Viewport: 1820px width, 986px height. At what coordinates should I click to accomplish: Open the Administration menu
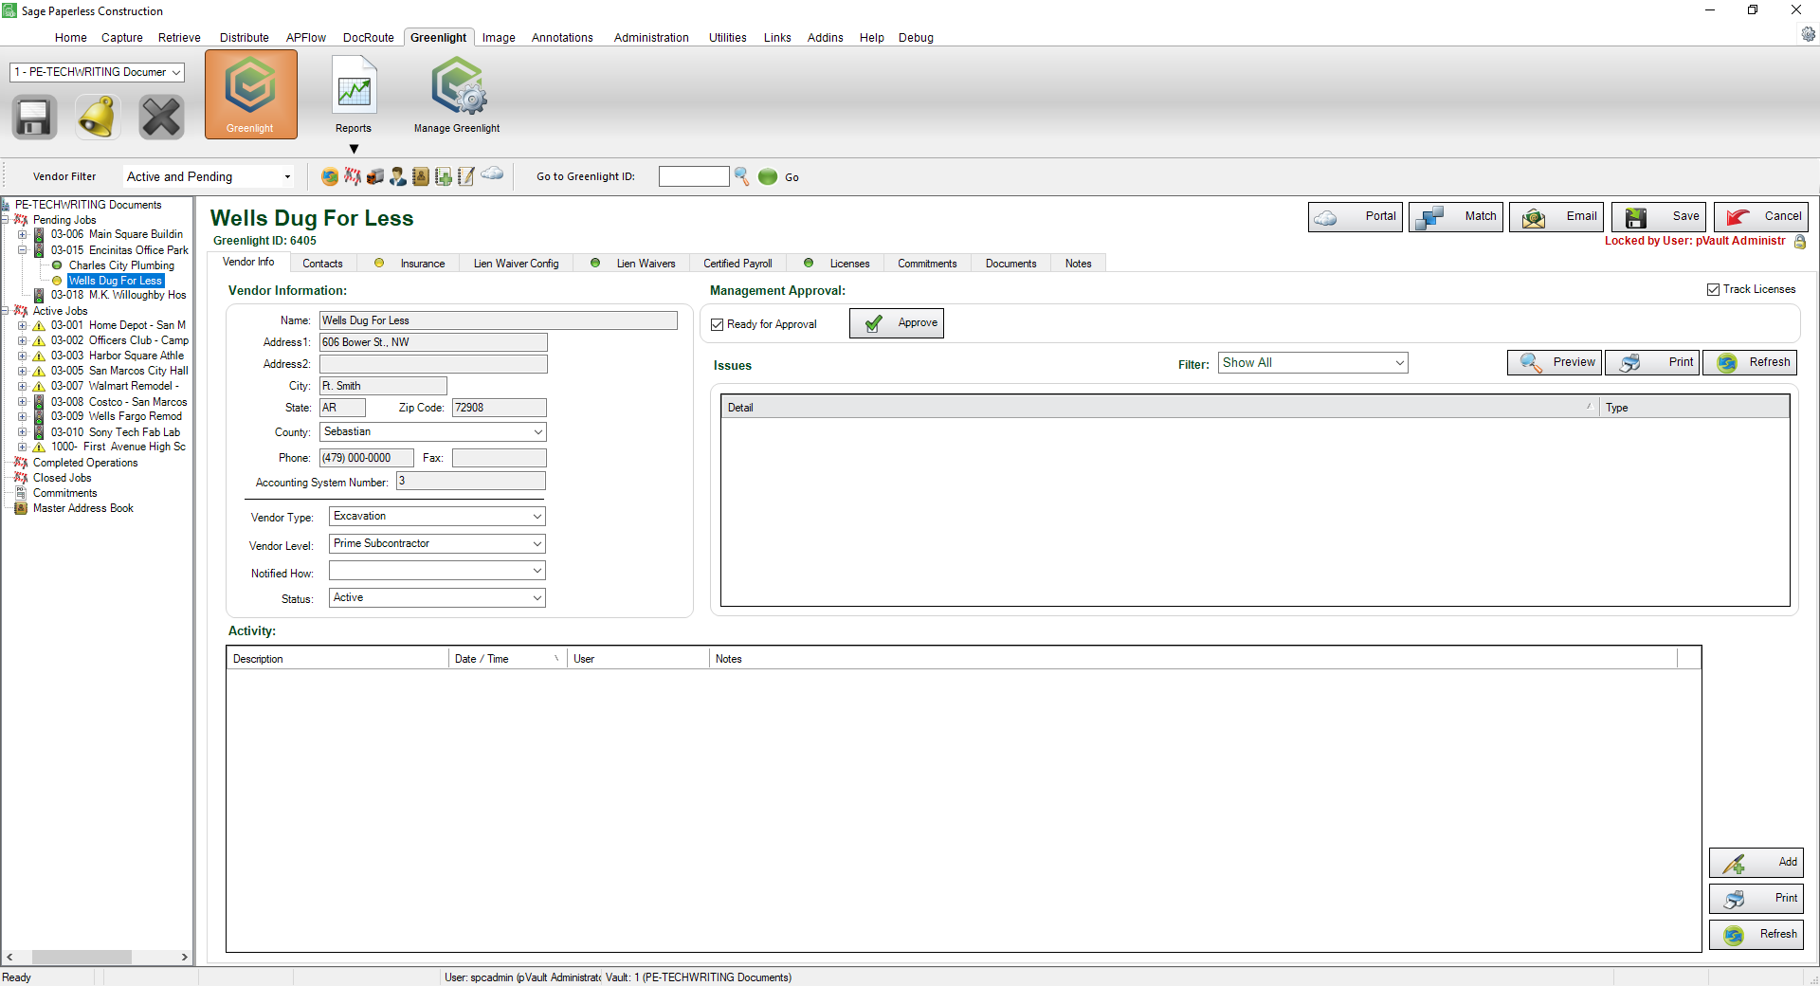pos(651,38)
